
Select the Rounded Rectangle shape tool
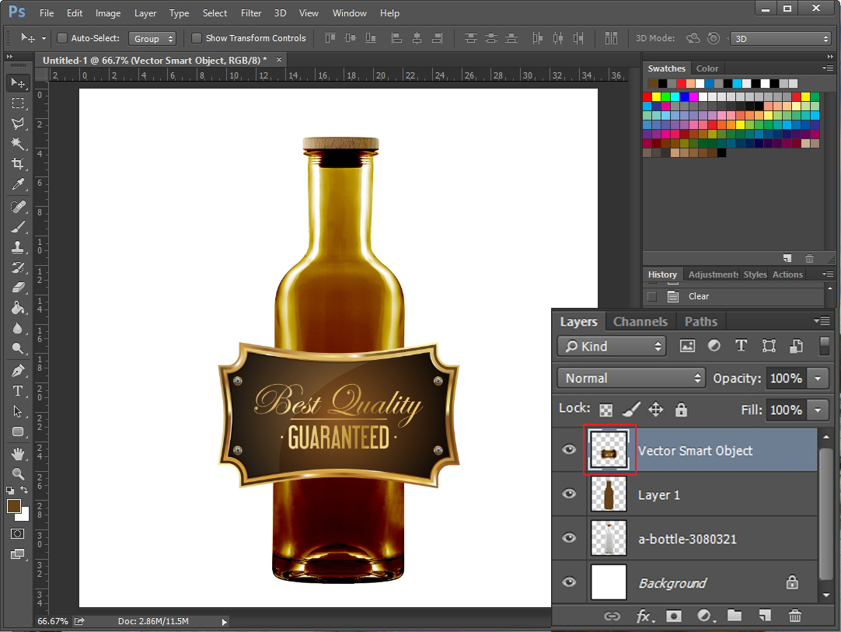pyautogui.click(x=18, y=431)
